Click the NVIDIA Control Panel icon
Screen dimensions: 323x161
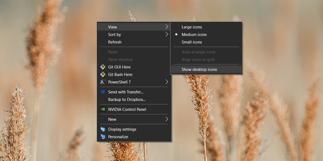(103, 109)
